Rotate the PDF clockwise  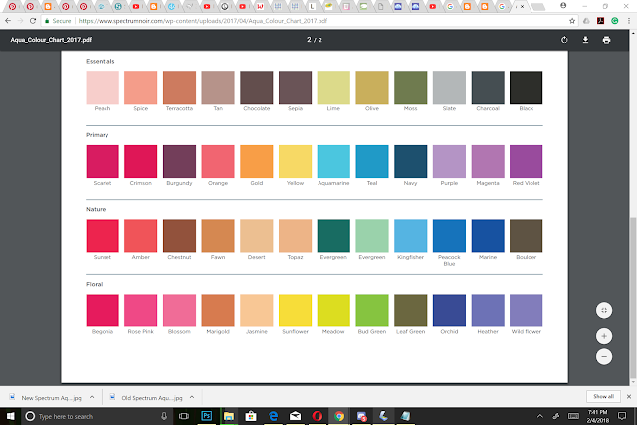click(x=564, y=40)
